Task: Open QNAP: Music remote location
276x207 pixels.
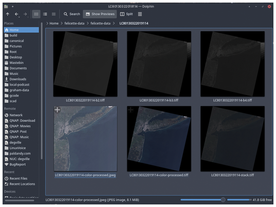Action: [21, 137]
